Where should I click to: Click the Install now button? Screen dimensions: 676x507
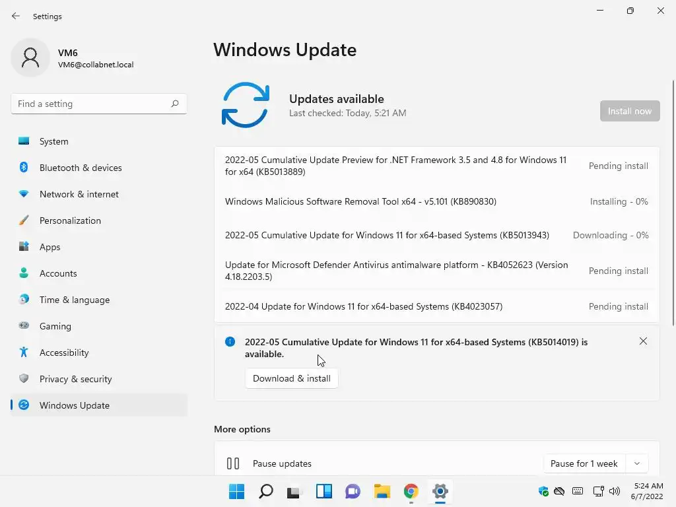tap(630, 111)
